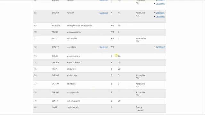Click the 'allopurinol' drug cell
Viewport: 205px width, 115px height.
pyautogui.click(x=71, y=69)
